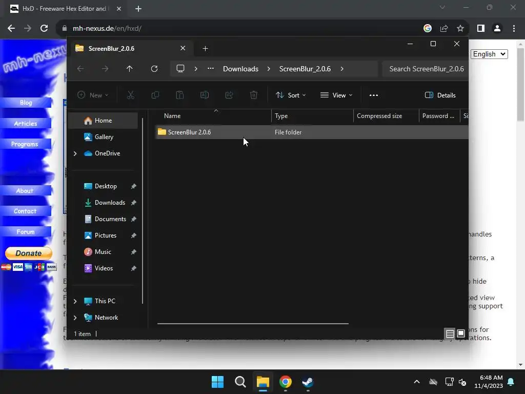Click the Downloads breadcrumb

coord(241,69)
